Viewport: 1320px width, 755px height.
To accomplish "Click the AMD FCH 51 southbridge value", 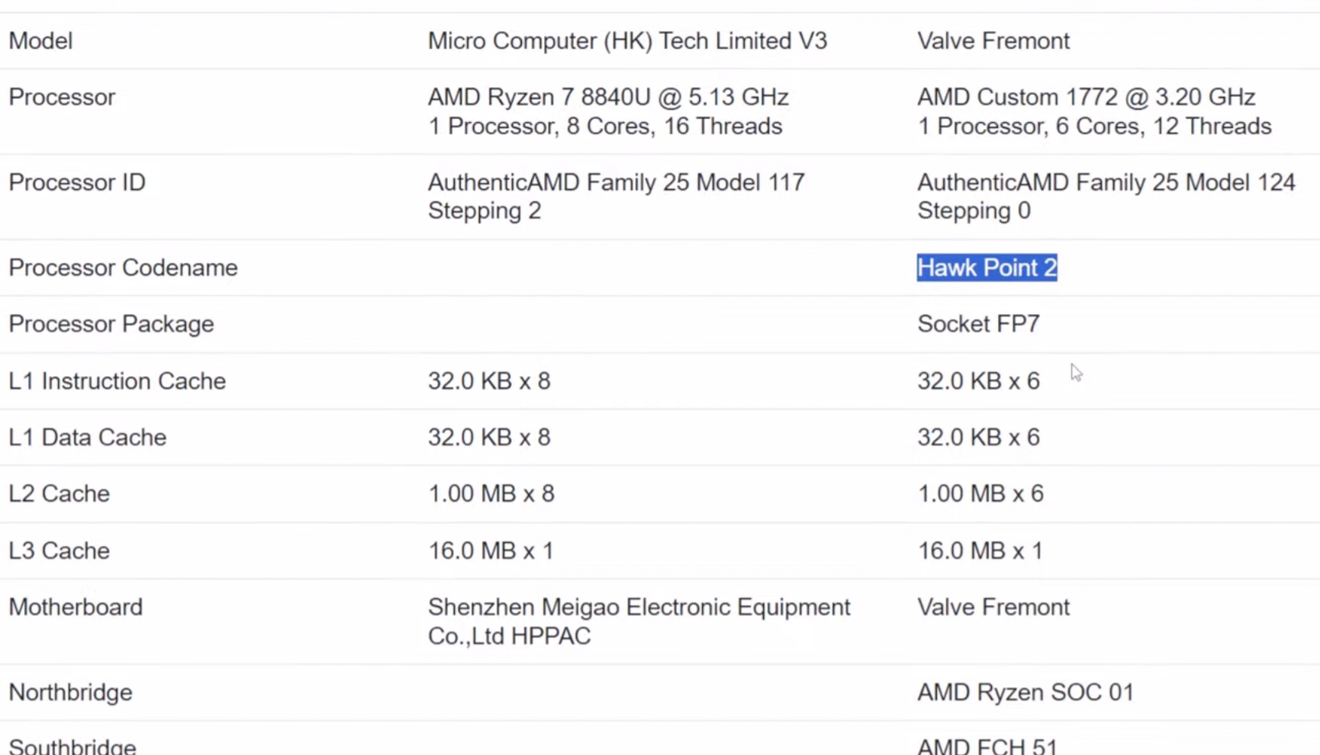I will click(987, 746).
